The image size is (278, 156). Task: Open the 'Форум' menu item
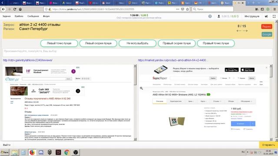[46, 16]
